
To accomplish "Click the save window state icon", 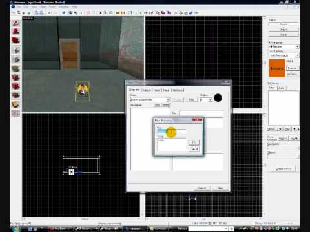I will [x=41, y=13].
